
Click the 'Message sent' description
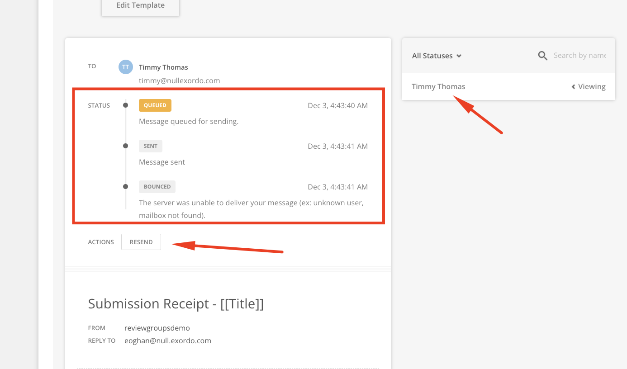click(162, 162)
